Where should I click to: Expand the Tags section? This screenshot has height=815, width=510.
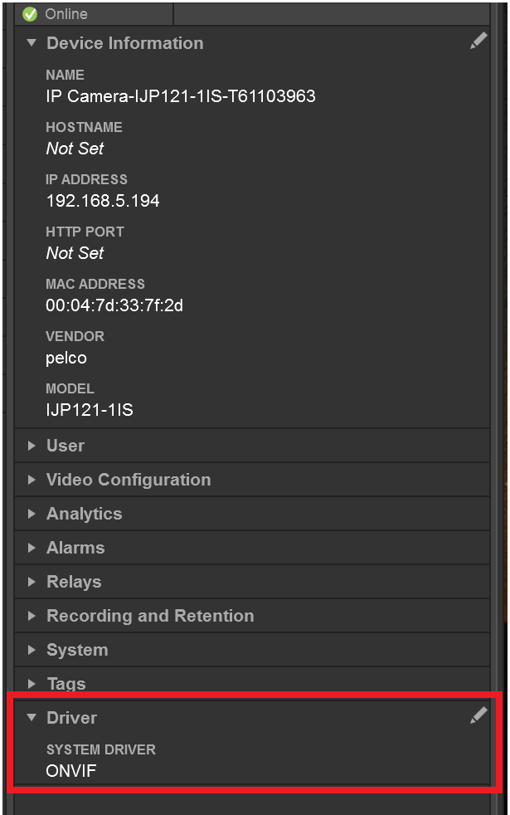tap(31, 684)
